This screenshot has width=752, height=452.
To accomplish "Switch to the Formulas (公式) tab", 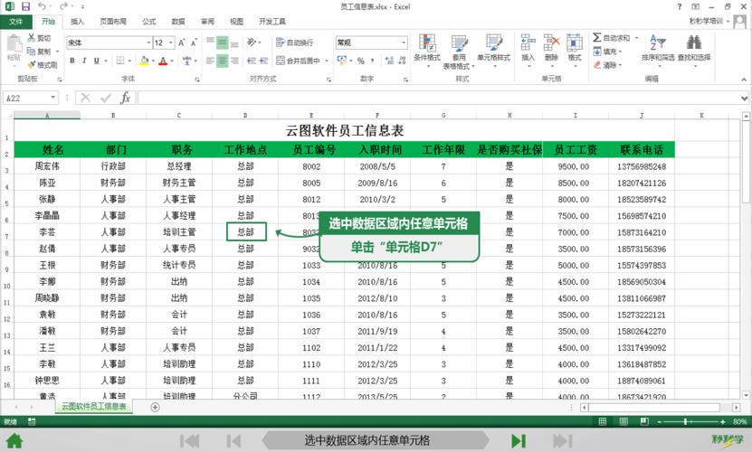I will tap(149, 22).
